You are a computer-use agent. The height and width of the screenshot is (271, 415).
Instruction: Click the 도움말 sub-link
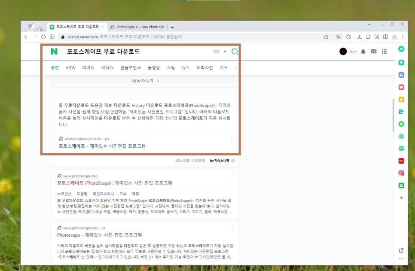click(82, 194)
